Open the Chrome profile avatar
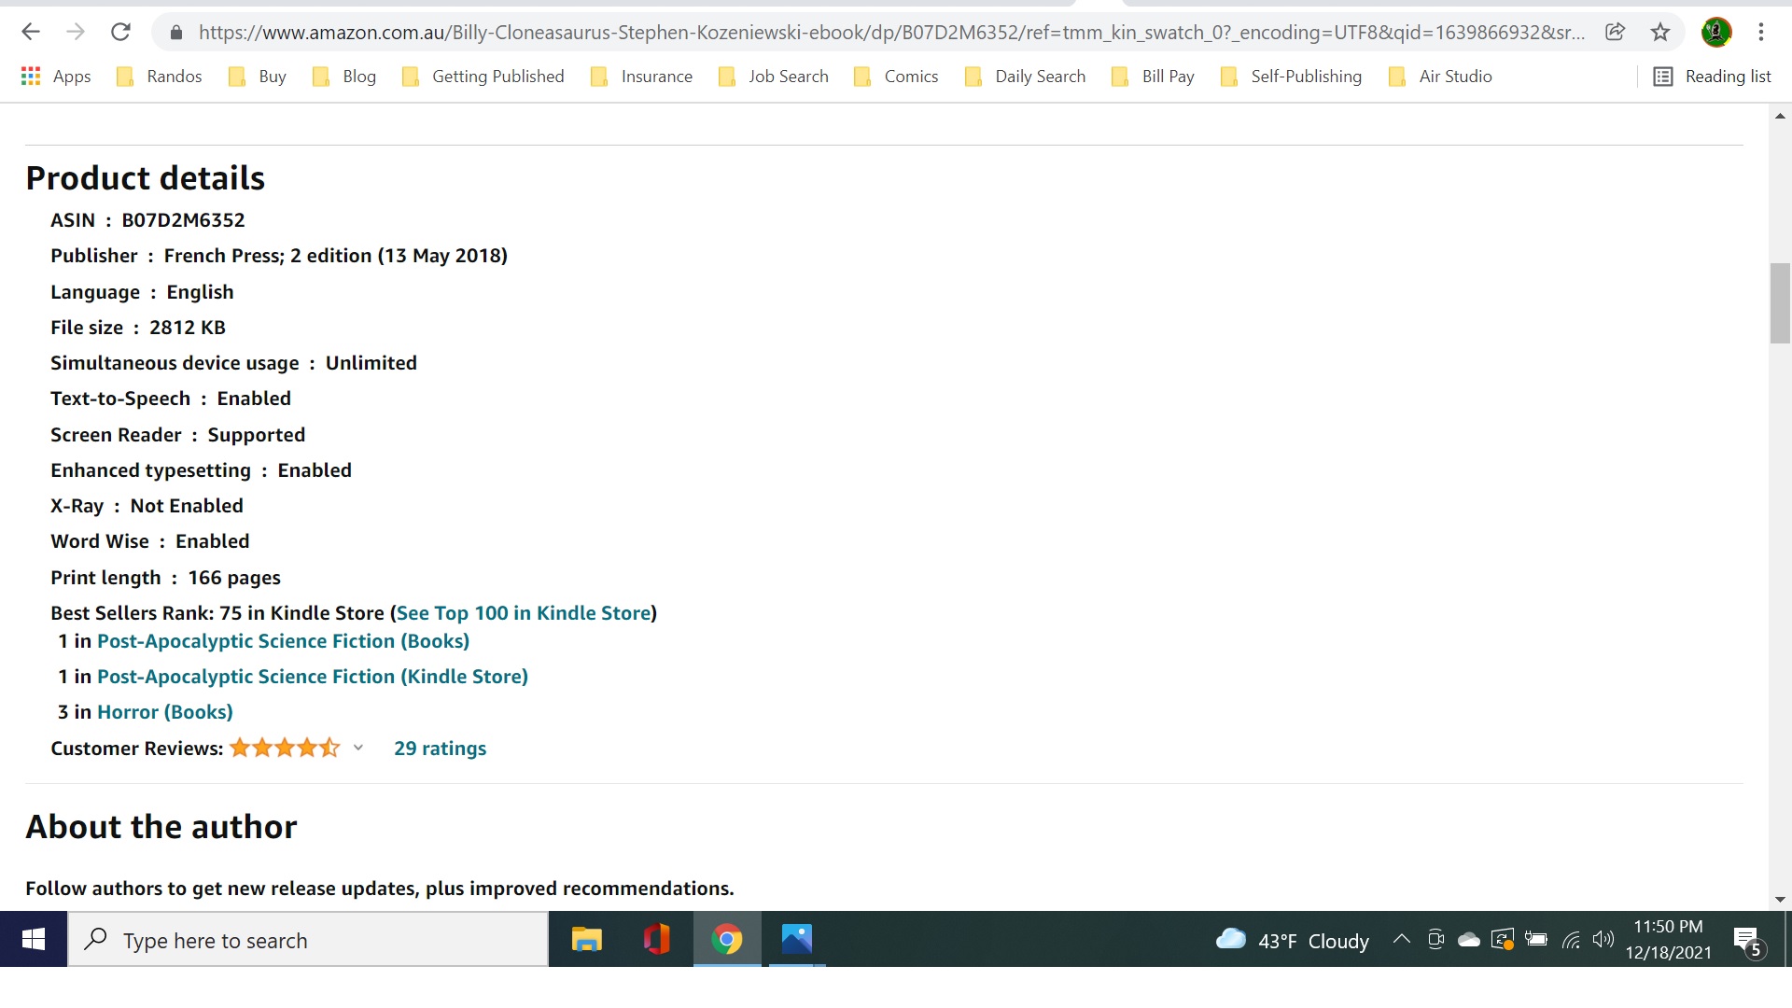Image resolution: width=1792 pixels, height=1008 pixels. 1715,32
